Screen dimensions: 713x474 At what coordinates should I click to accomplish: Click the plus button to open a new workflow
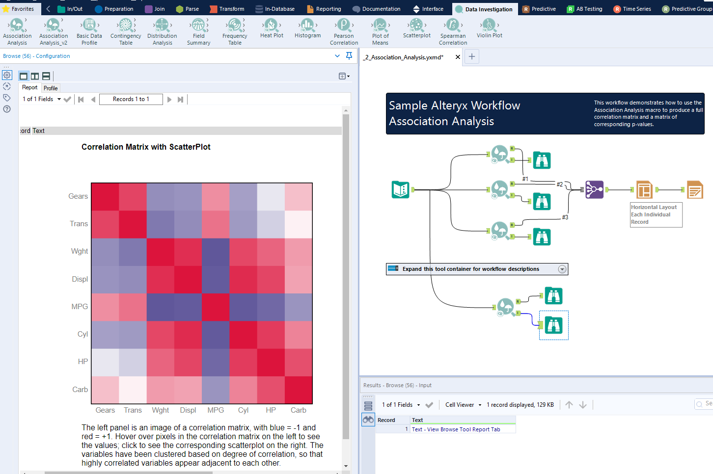(471, 56)
